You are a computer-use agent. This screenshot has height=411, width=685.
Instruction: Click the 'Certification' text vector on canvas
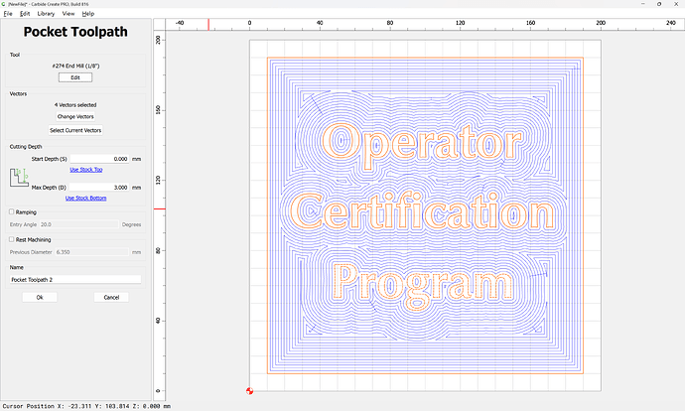[422, 212]
